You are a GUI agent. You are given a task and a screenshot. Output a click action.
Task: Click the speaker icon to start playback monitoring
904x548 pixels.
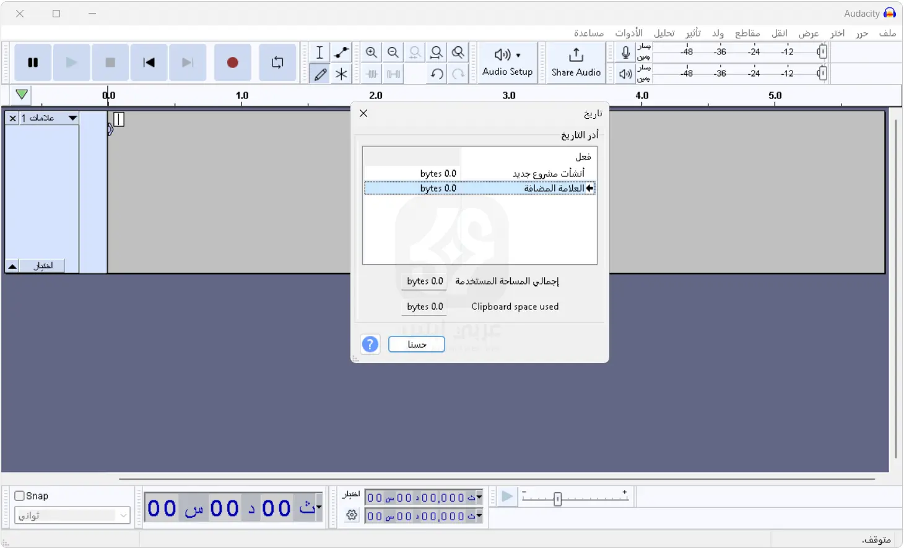coord(625,74)
